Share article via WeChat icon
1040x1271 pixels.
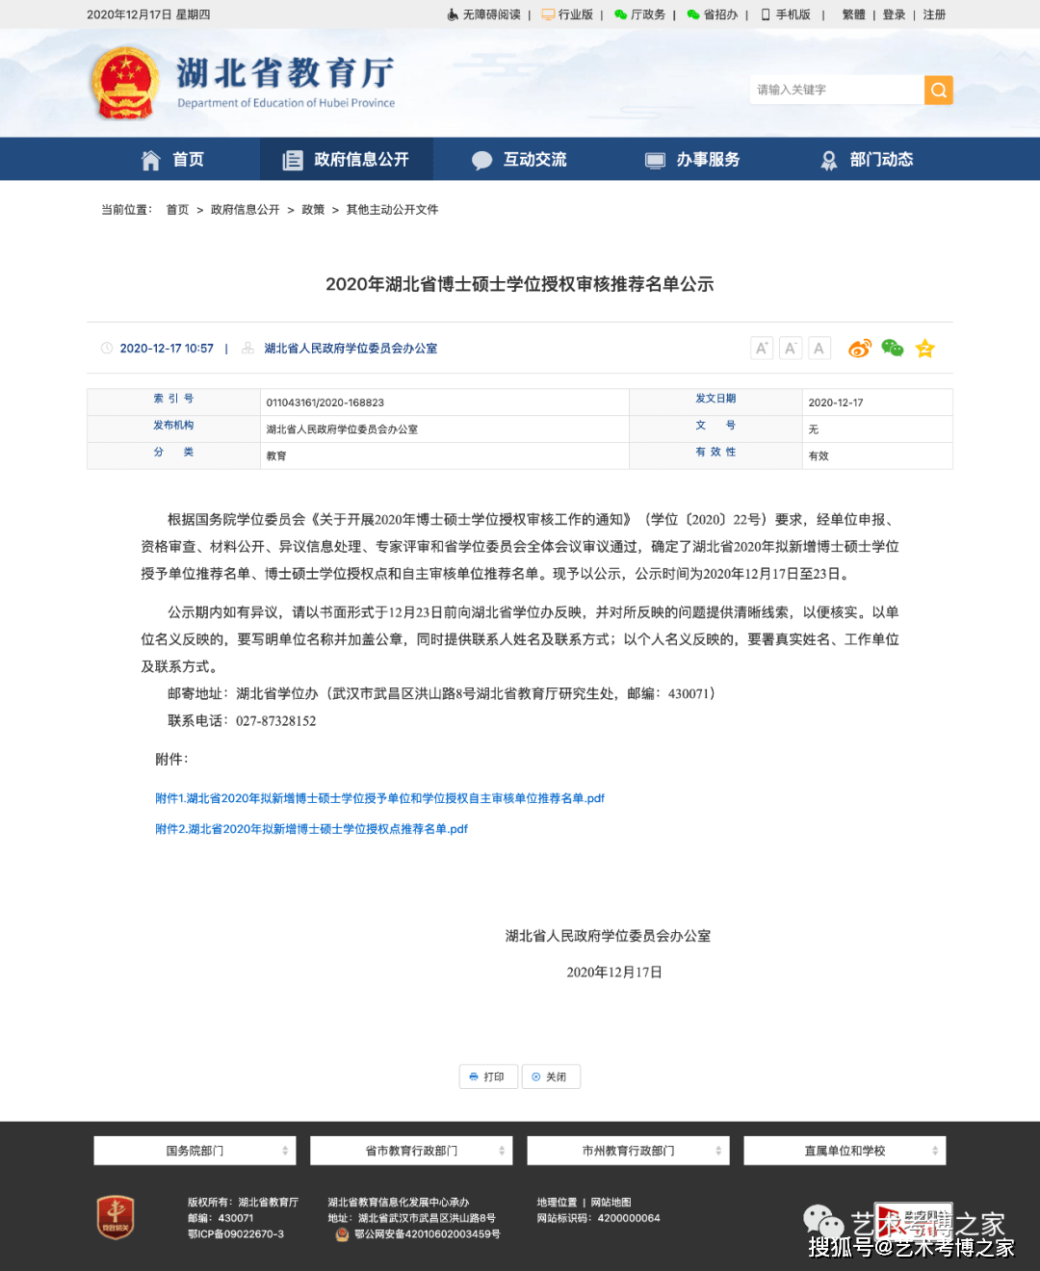coord(892,348)
